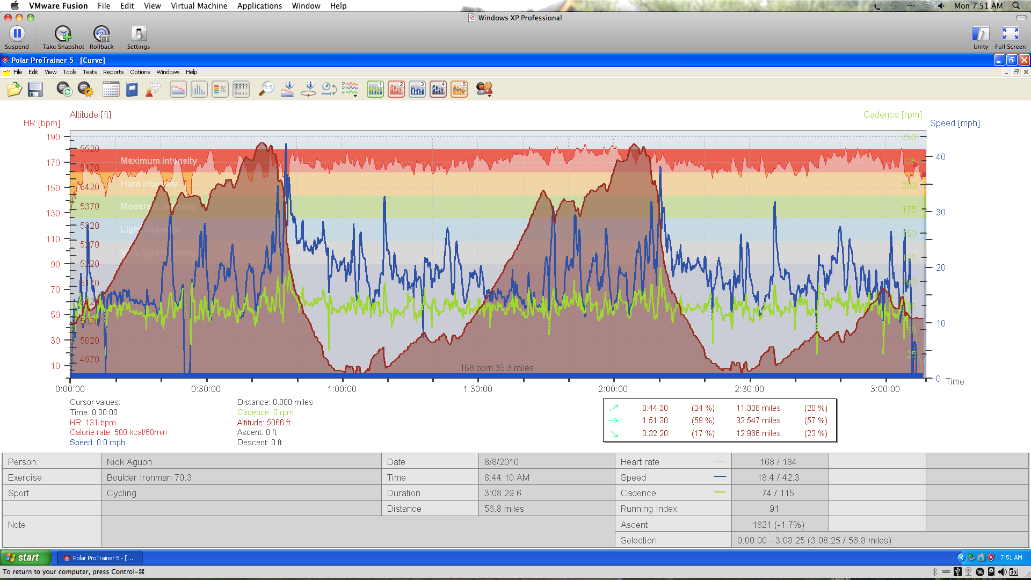Select the curve graph view icon

point(178,89)
